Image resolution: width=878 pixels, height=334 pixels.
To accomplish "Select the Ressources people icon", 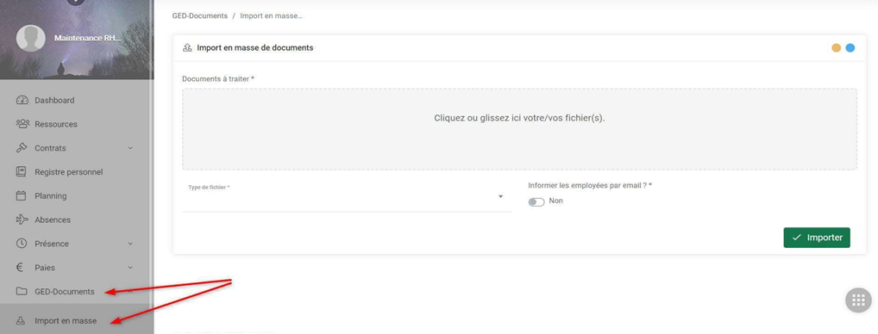I will [22, 124].
